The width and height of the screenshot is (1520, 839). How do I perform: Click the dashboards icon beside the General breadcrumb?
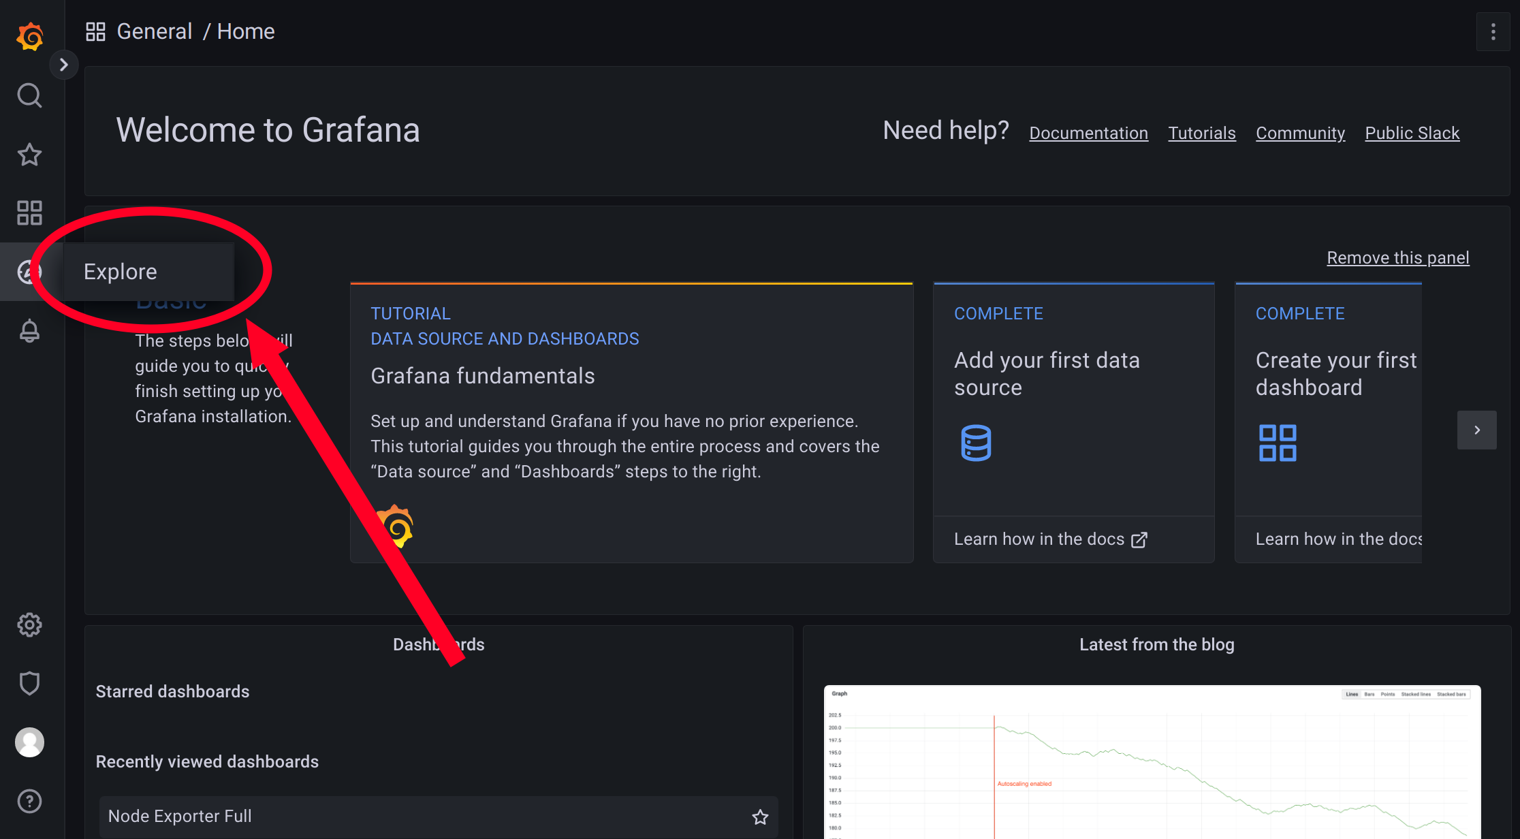[95, 31]
